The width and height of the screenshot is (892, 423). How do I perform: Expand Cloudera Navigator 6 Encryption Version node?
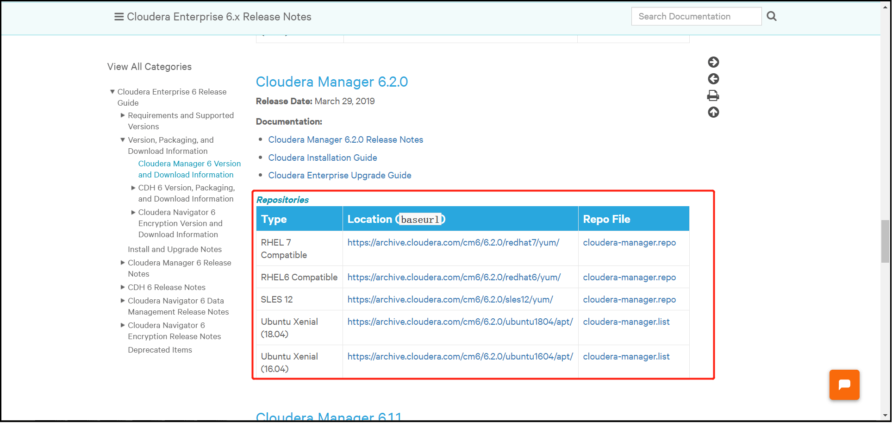133,212
